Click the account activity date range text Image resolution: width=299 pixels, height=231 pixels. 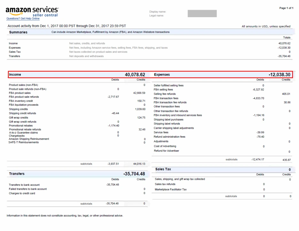point(67,26)
